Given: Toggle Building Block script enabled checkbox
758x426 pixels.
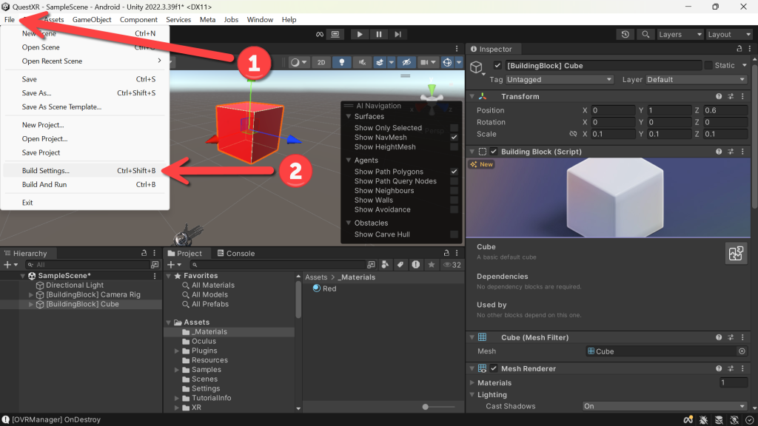Looking at the screenshot, I should (x=494, y=152).
